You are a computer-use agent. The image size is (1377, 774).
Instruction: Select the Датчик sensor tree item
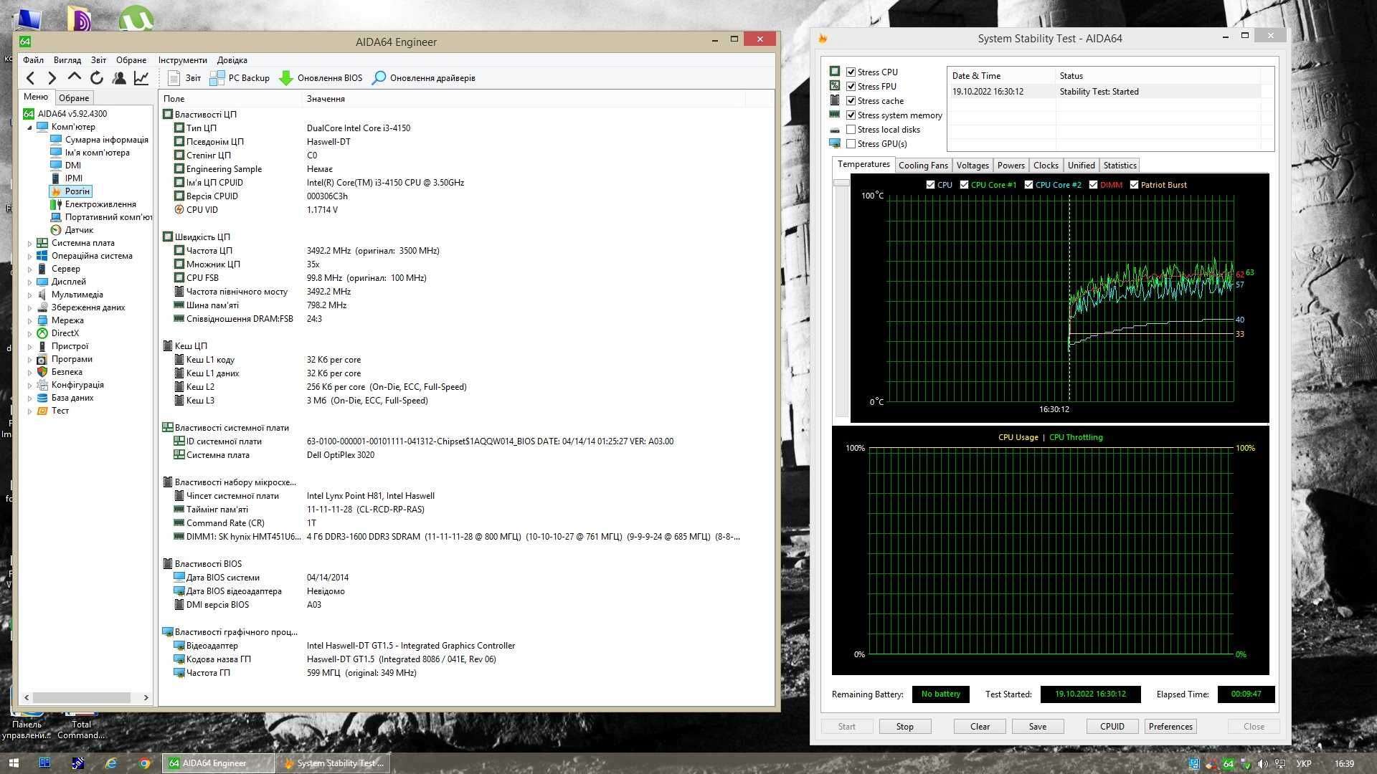point(79,230)
